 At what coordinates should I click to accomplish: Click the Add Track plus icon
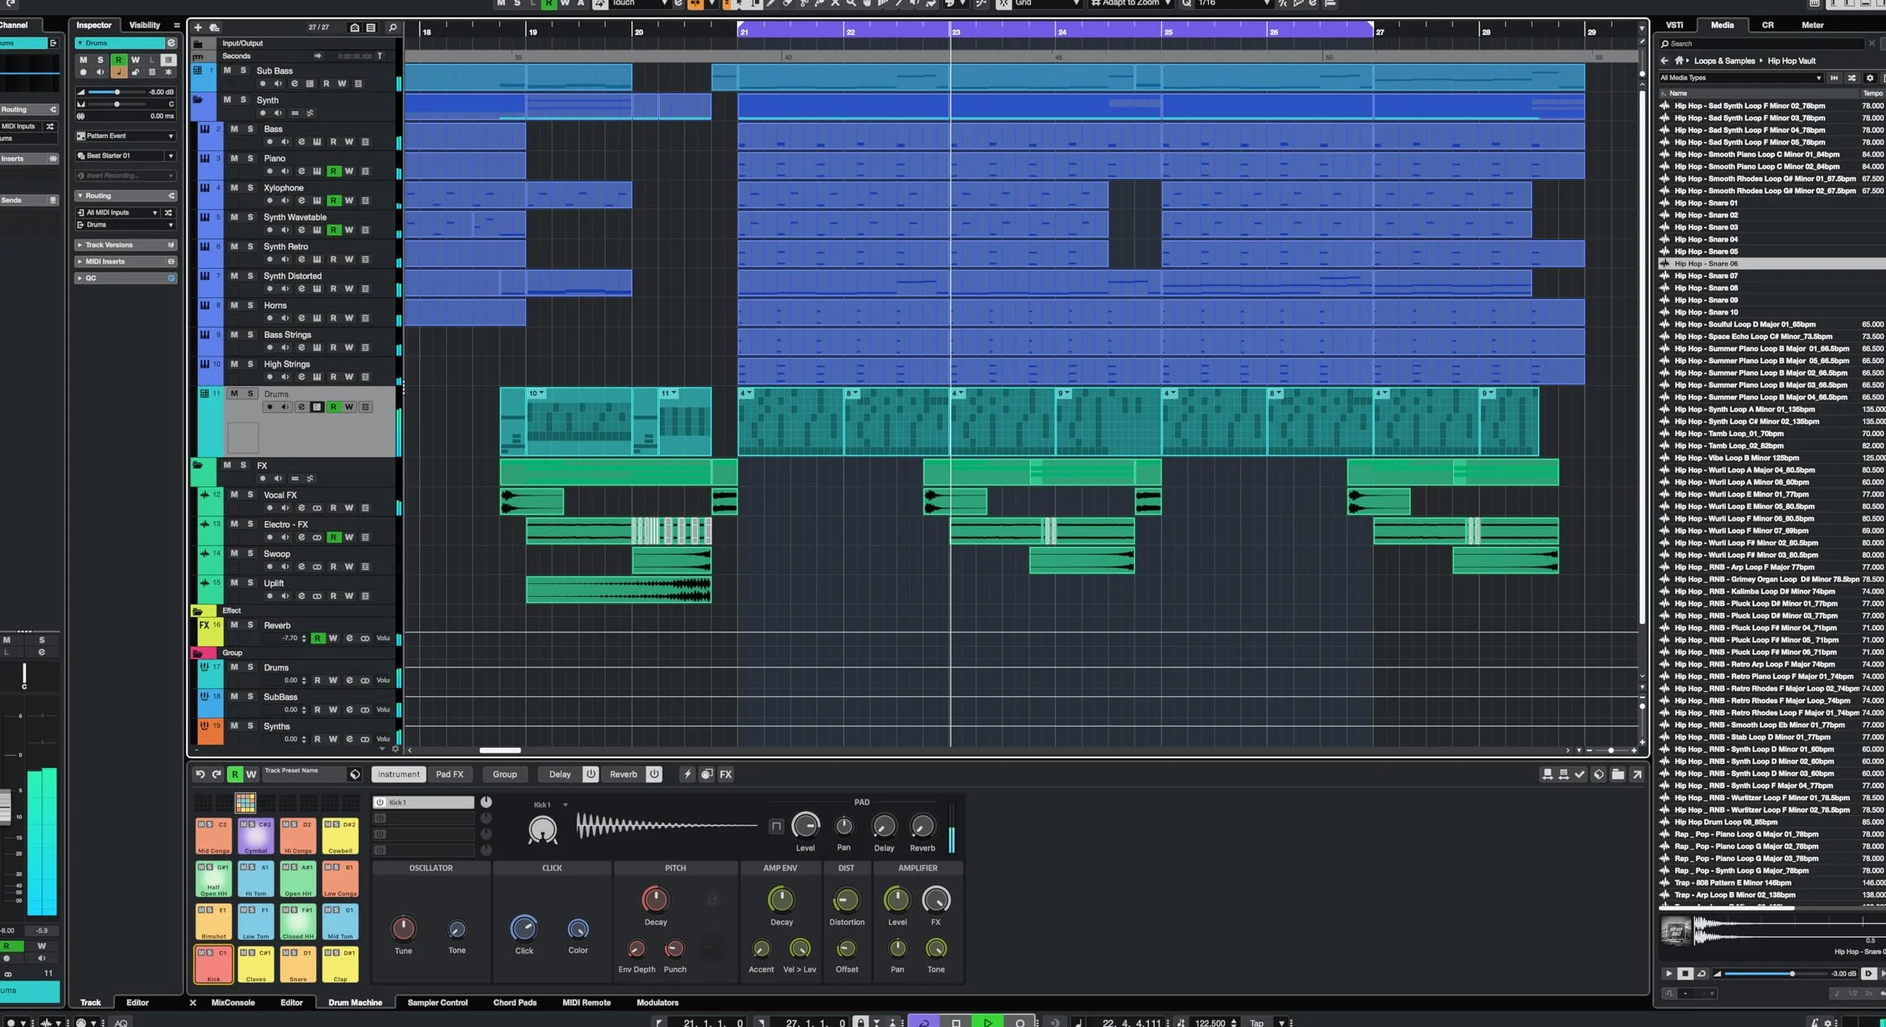(198, 28)
